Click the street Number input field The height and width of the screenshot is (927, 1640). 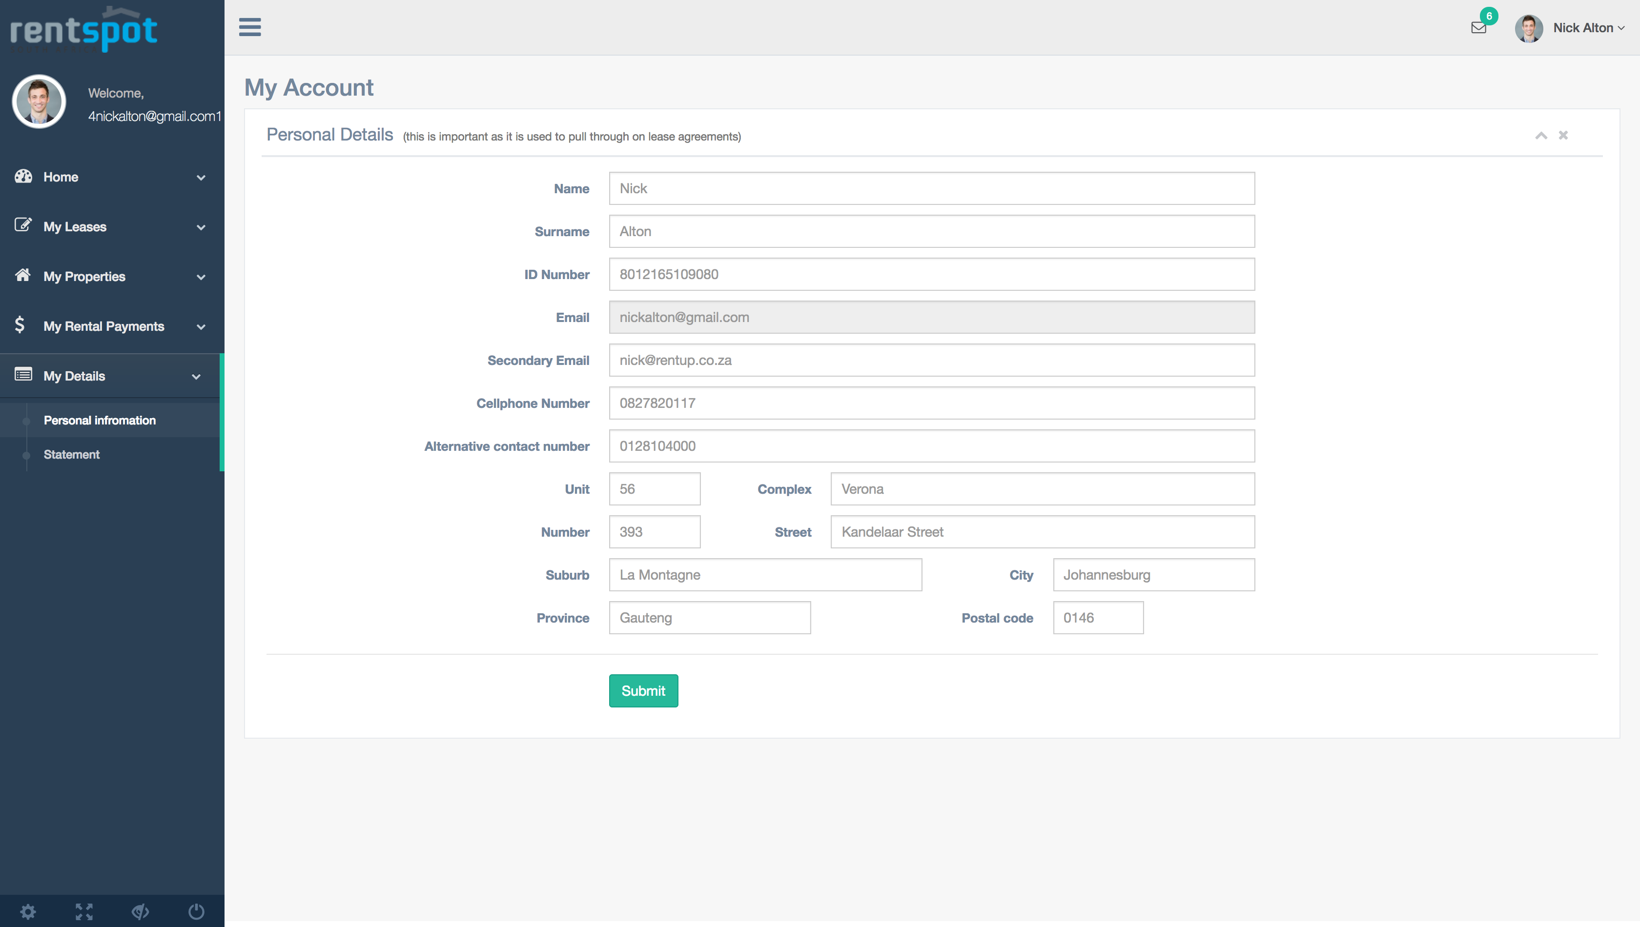click(x=655, y=532)
